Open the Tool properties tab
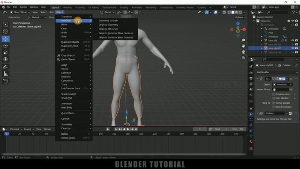The height and width of the screenshot is (169, 300). [251, 66]
